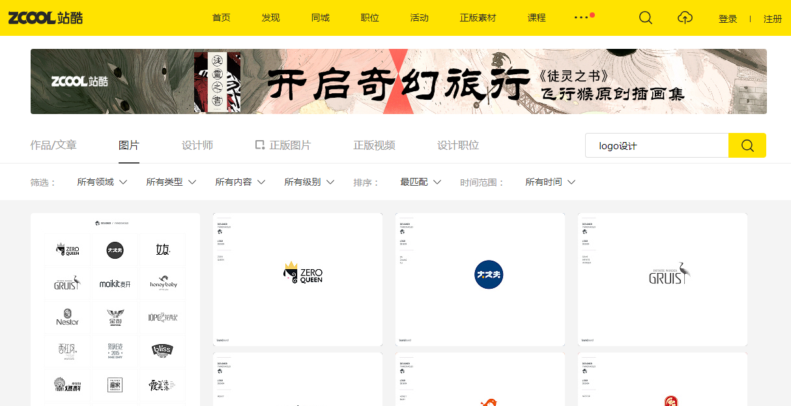The height and width of the screenshot is (406, 791).
Task: Open the 徒灵之书 banner advertisement
Action: (399, 81)
